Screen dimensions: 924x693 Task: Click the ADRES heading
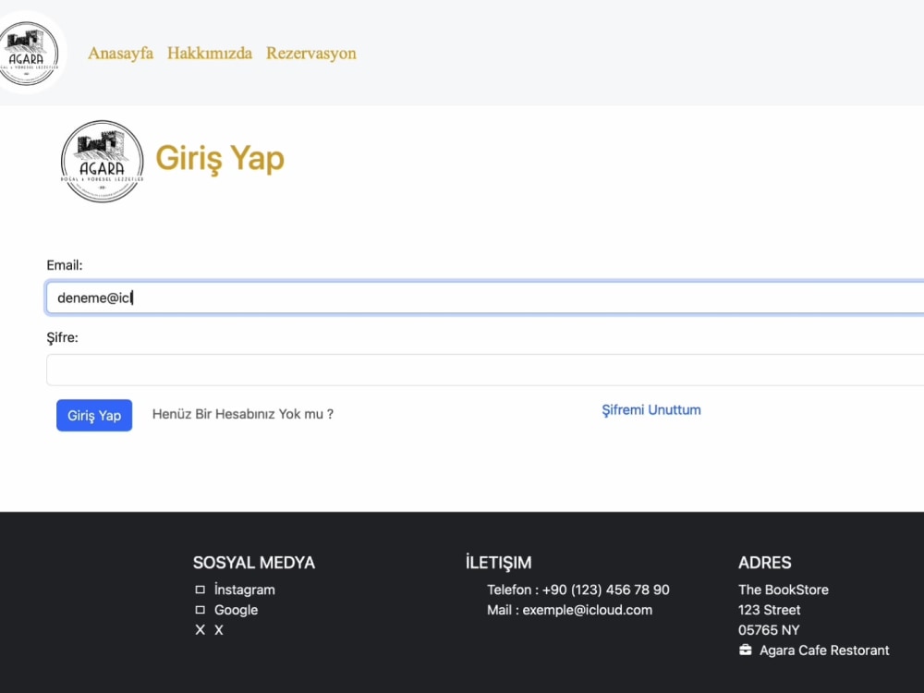[x=764, y=563]
